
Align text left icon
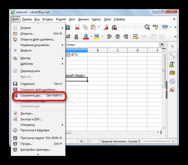click(109, 37)
